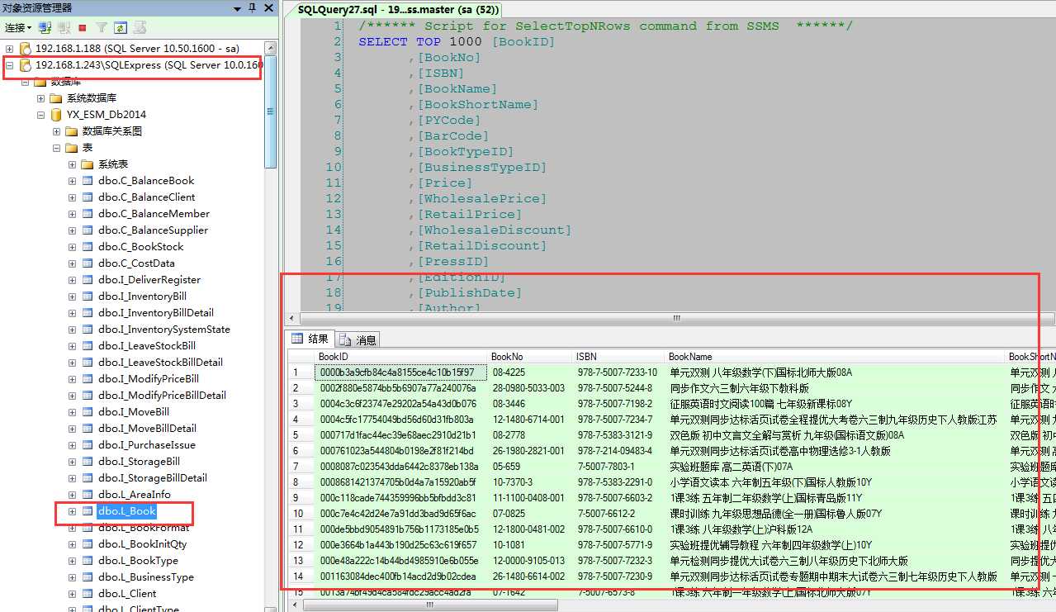Image resolution: width=1056 pixels, height=612 pixels.
Task: Click the dbo.C_BalanceClient table icon
Action: point(88,197)
